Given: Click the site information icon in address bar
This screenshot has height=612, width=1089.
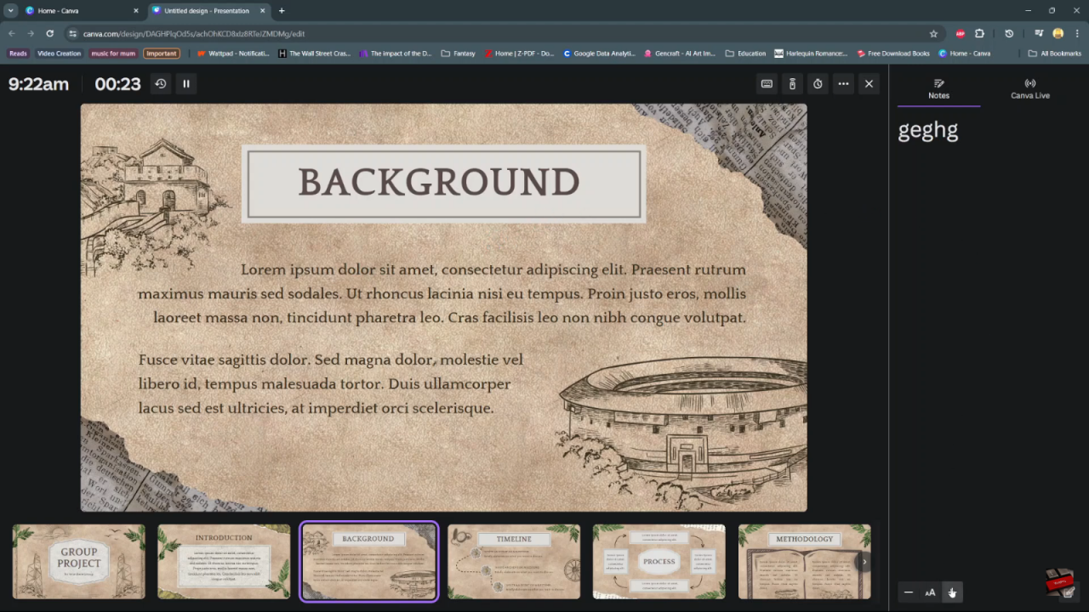Looking at the screenshot, I should (73, 33).
